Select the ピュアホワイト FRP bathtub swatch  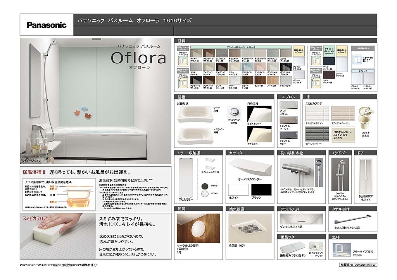pyautogui.click(x=259, y=114)
